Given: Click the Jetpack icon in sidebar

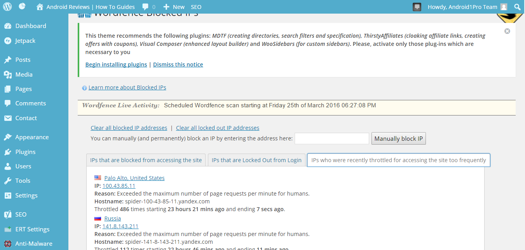Looking at the screenshot, I should pyautogui.click(x=8, y=41).
